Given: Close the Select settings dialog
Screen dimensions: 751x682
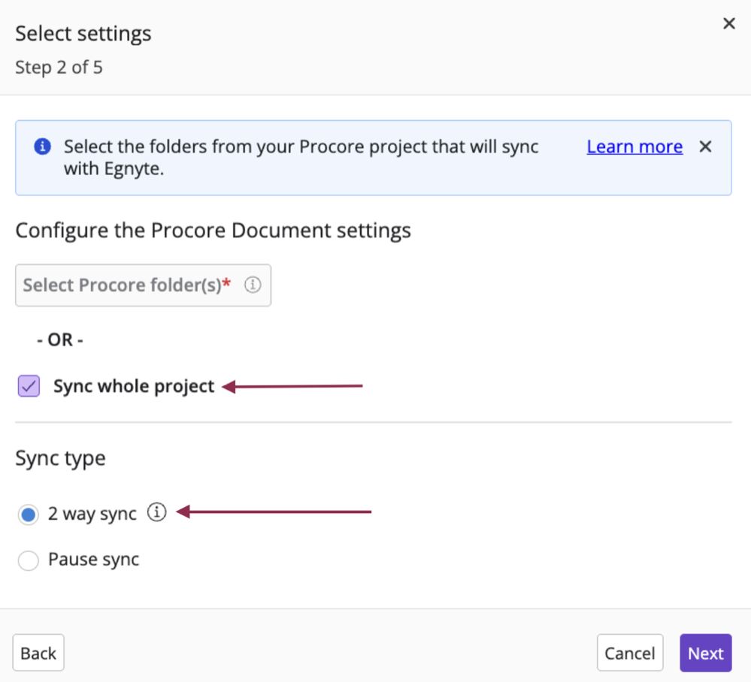Looking at the screenshot, I should tap(728, 23).
